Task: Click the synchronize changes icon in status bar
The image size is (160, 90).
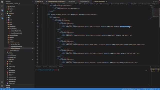Action: point(7,89)
